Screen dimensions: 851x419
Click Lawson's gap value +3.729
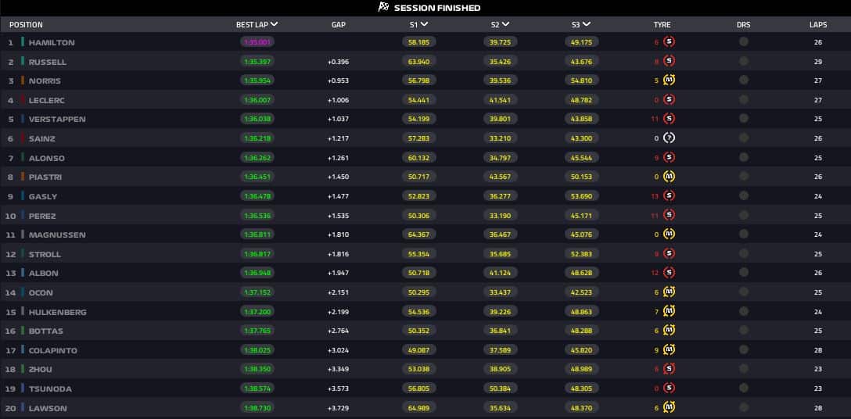point(338,408)
